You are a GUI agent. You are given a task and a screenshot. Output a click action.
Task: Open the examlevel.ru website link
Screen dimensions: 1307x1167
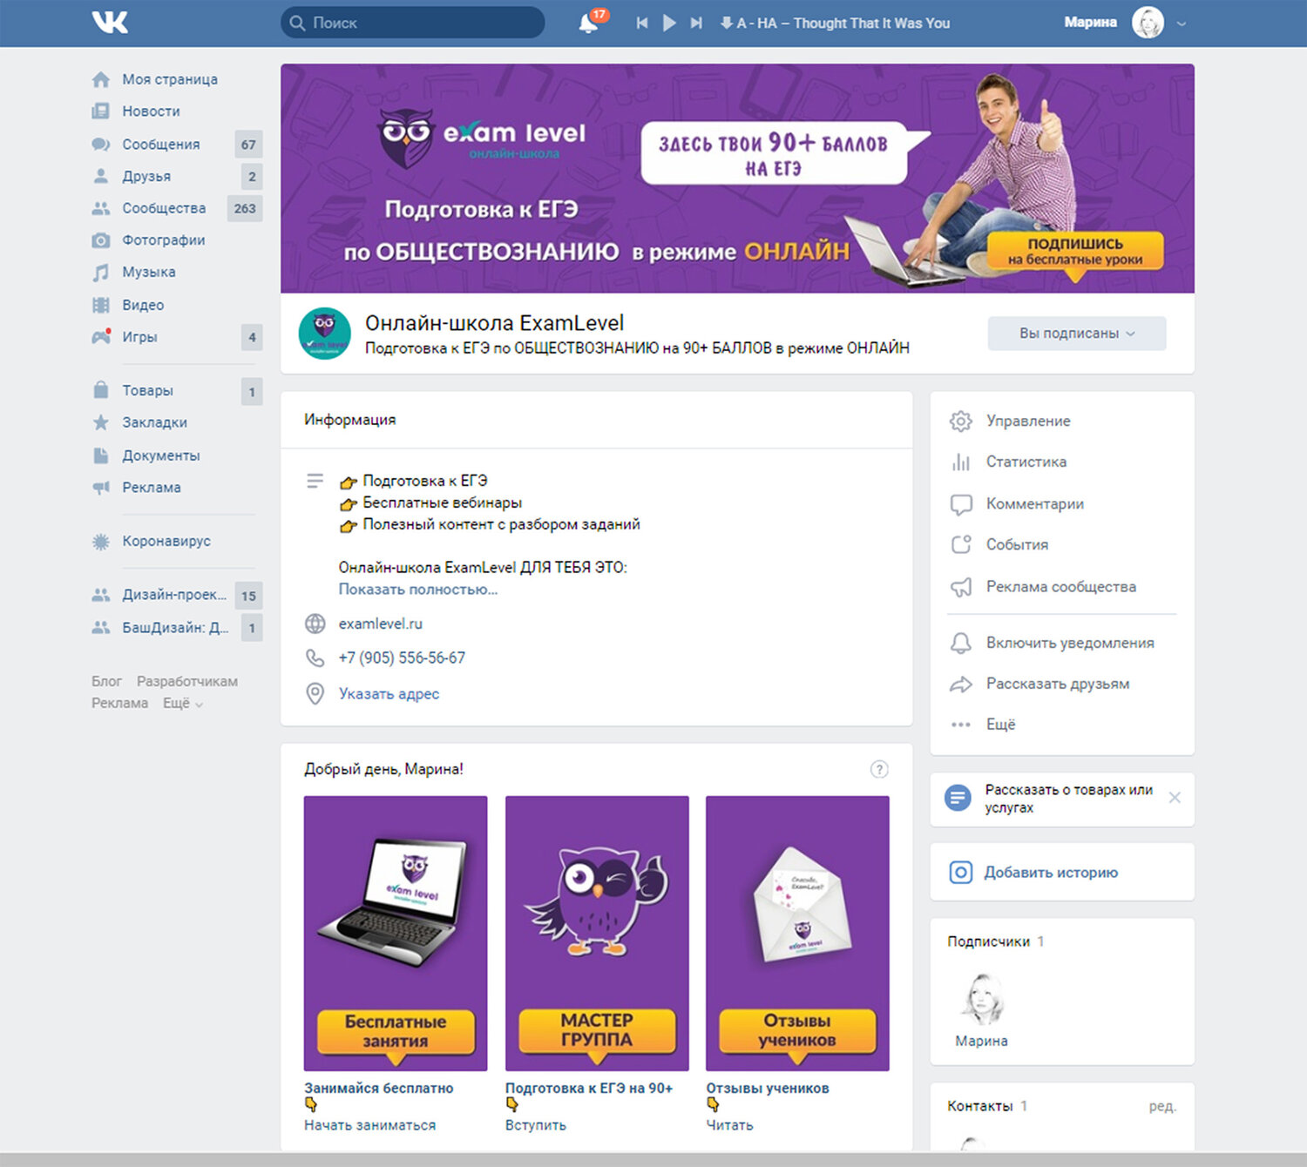click(380, 624)
